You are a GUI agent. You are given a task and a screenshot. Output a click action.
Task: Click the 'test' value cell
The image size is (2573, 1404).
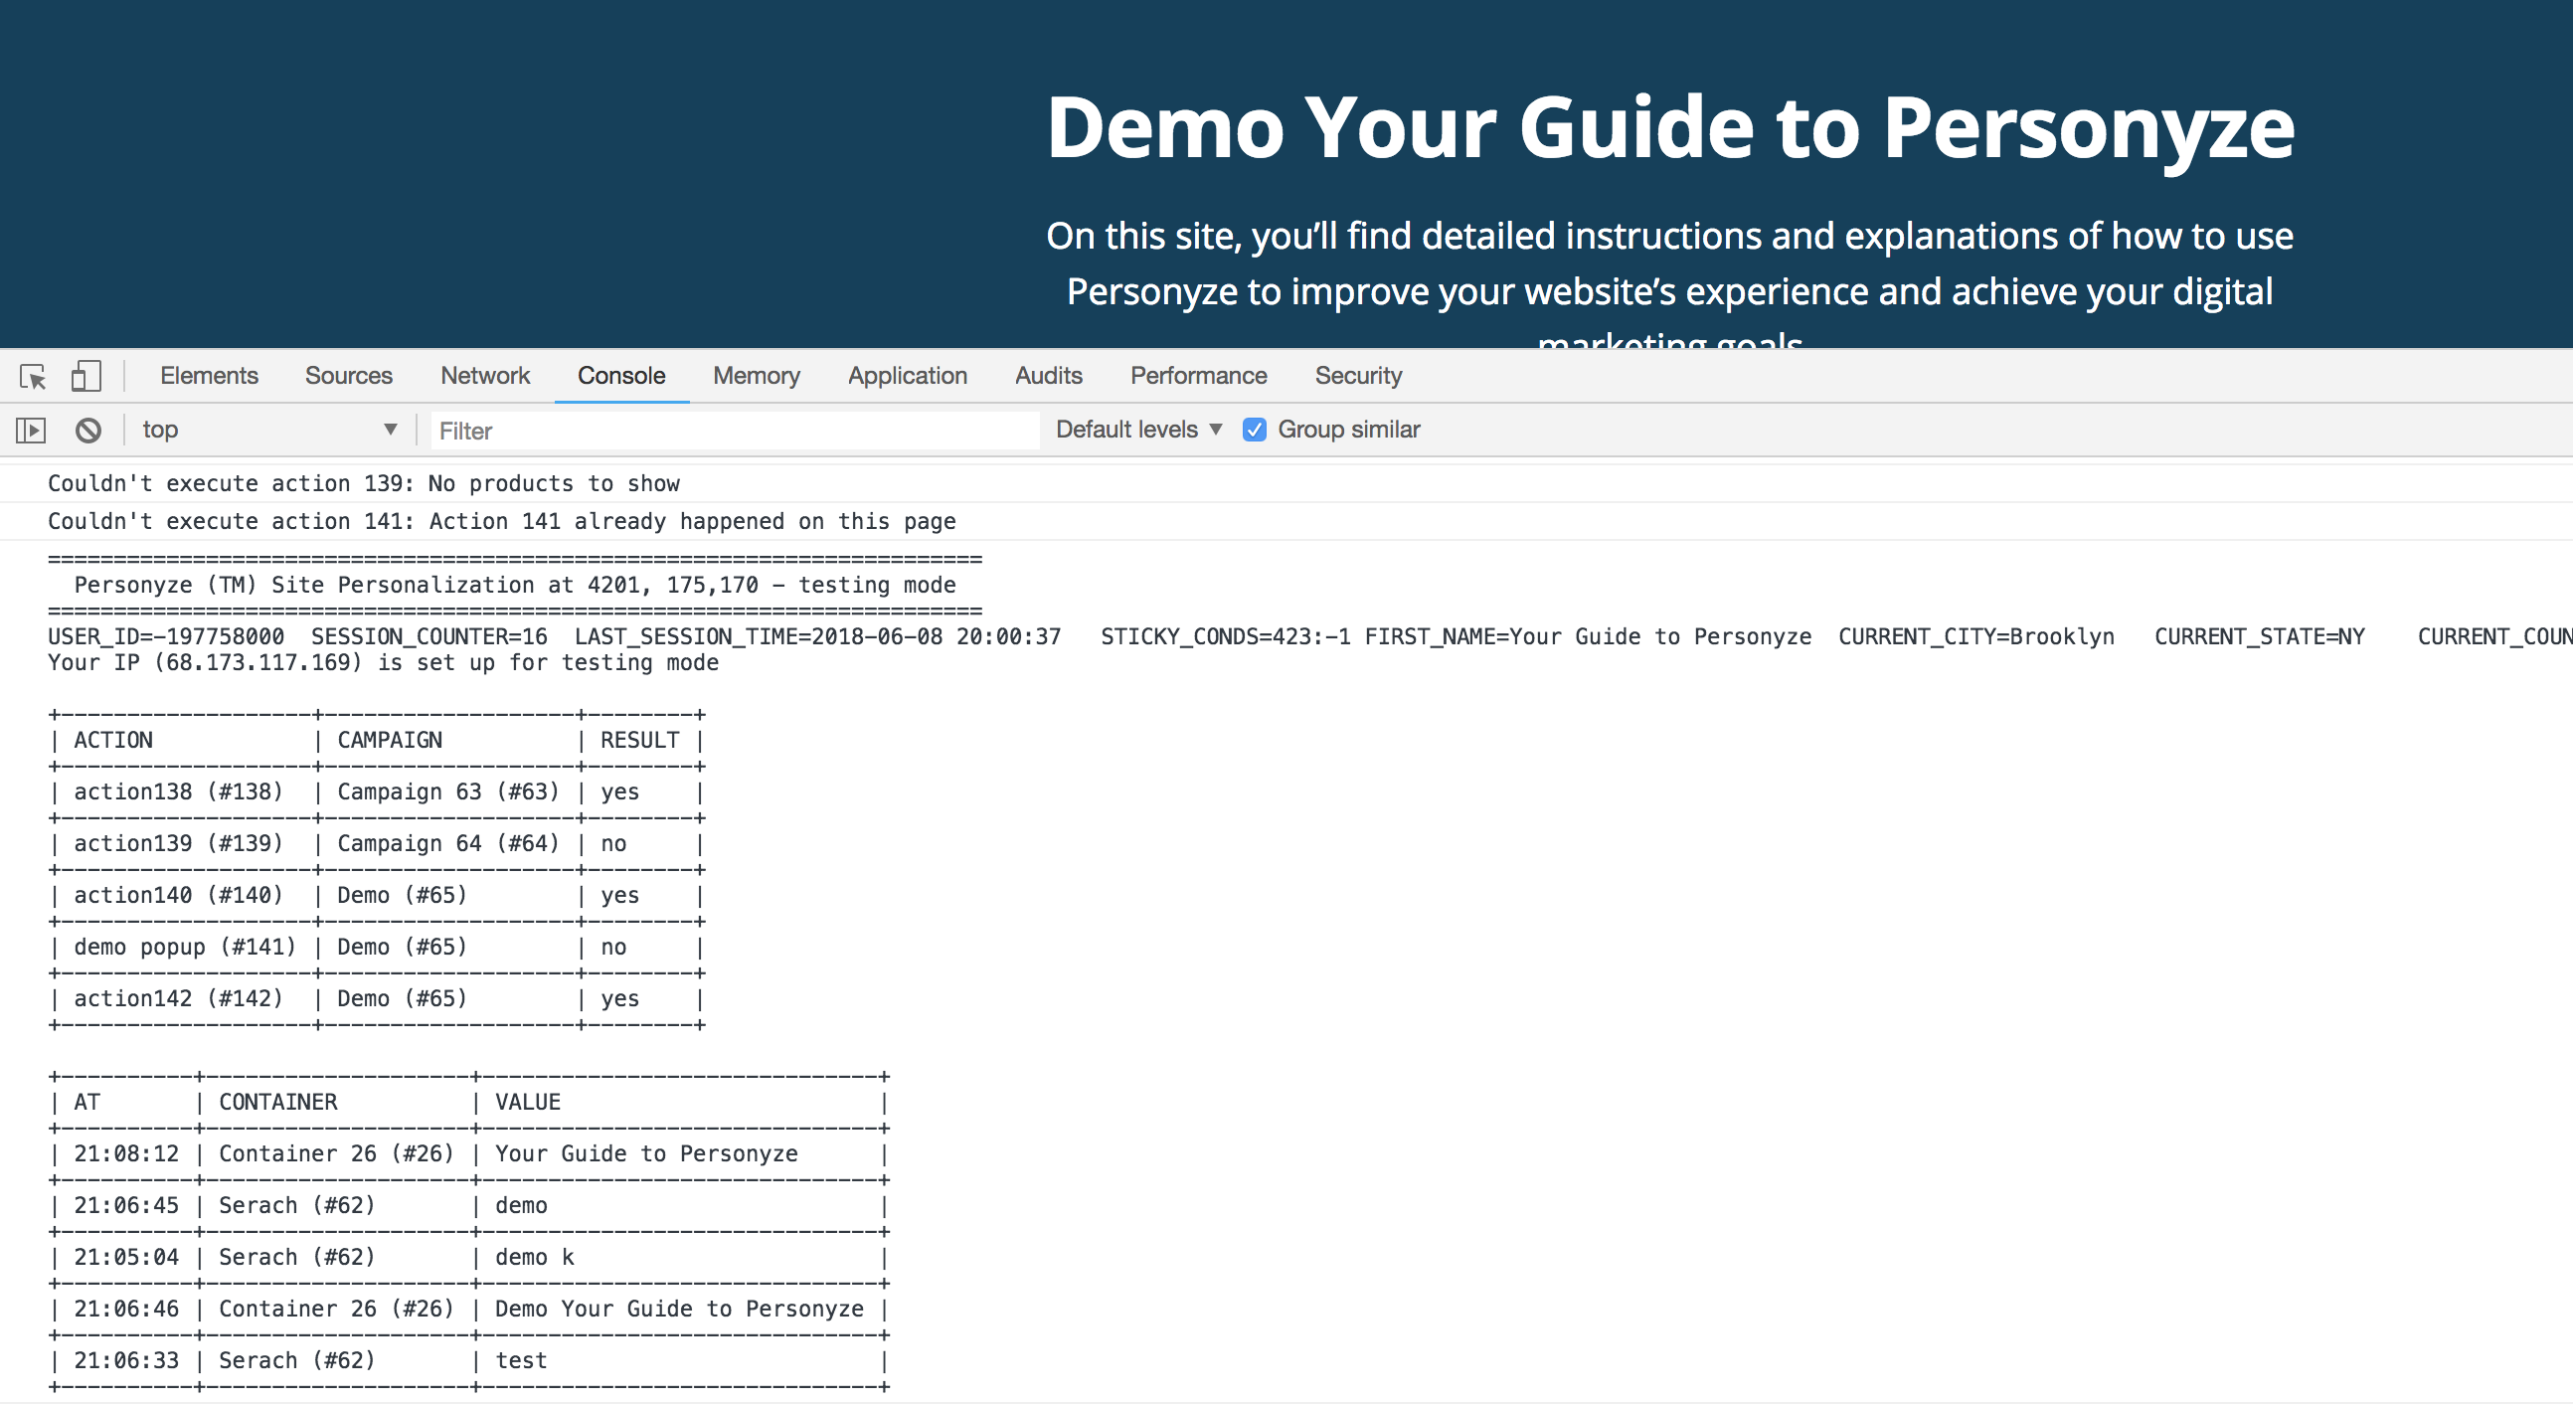(x=521, y=1361)
